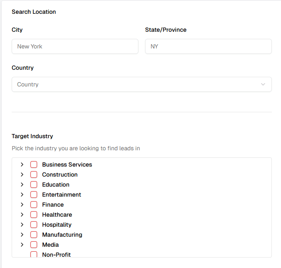Expand the Business Services industry chevron
The height and width of the screenshot is (268, 281).
[22, 164]
